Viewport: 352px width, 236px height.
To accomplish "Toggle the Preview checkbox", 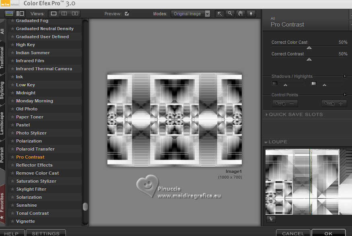I will [127, 13].
